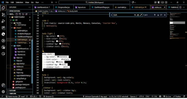
Task: Expand the replace toggle in find widget
Action: (111, 15)
